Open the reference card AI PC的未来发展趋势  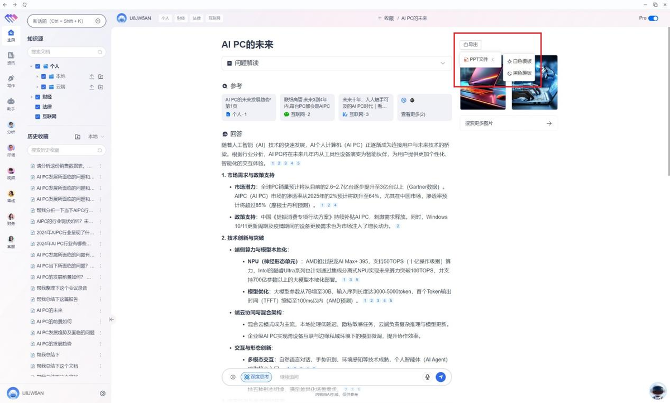[x=248, y=107]
